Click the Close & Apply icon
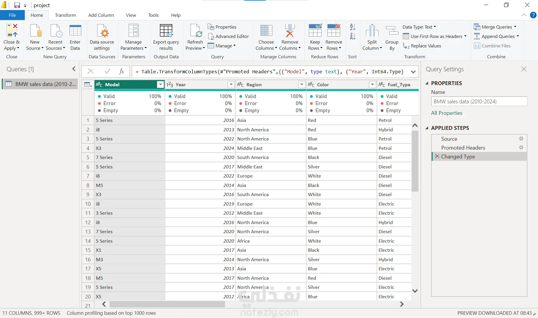The image size is (538, 318). (x=12, y=30)
